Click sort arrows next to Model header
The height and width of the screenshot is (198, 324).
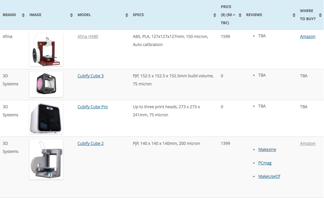[x=127, y=15]
